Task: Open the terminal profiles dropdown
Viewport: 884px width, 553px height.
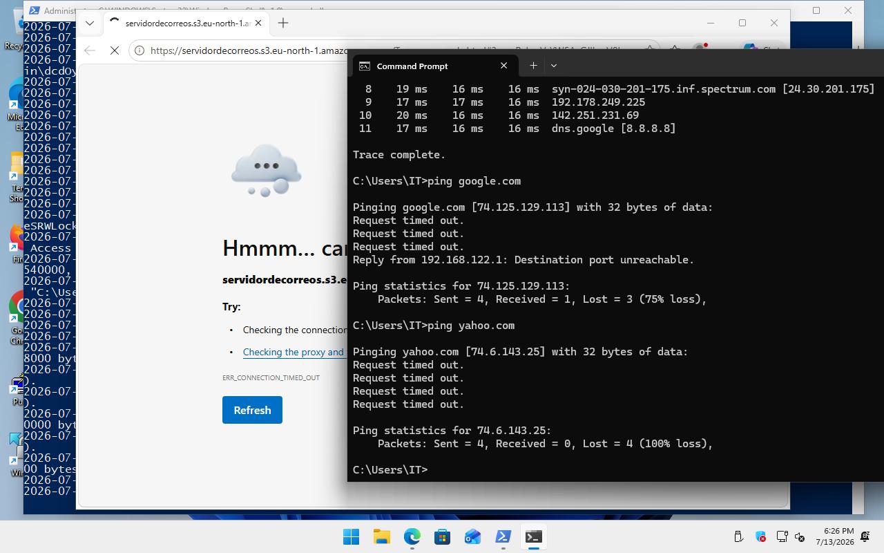Action: tap(553, 66)
